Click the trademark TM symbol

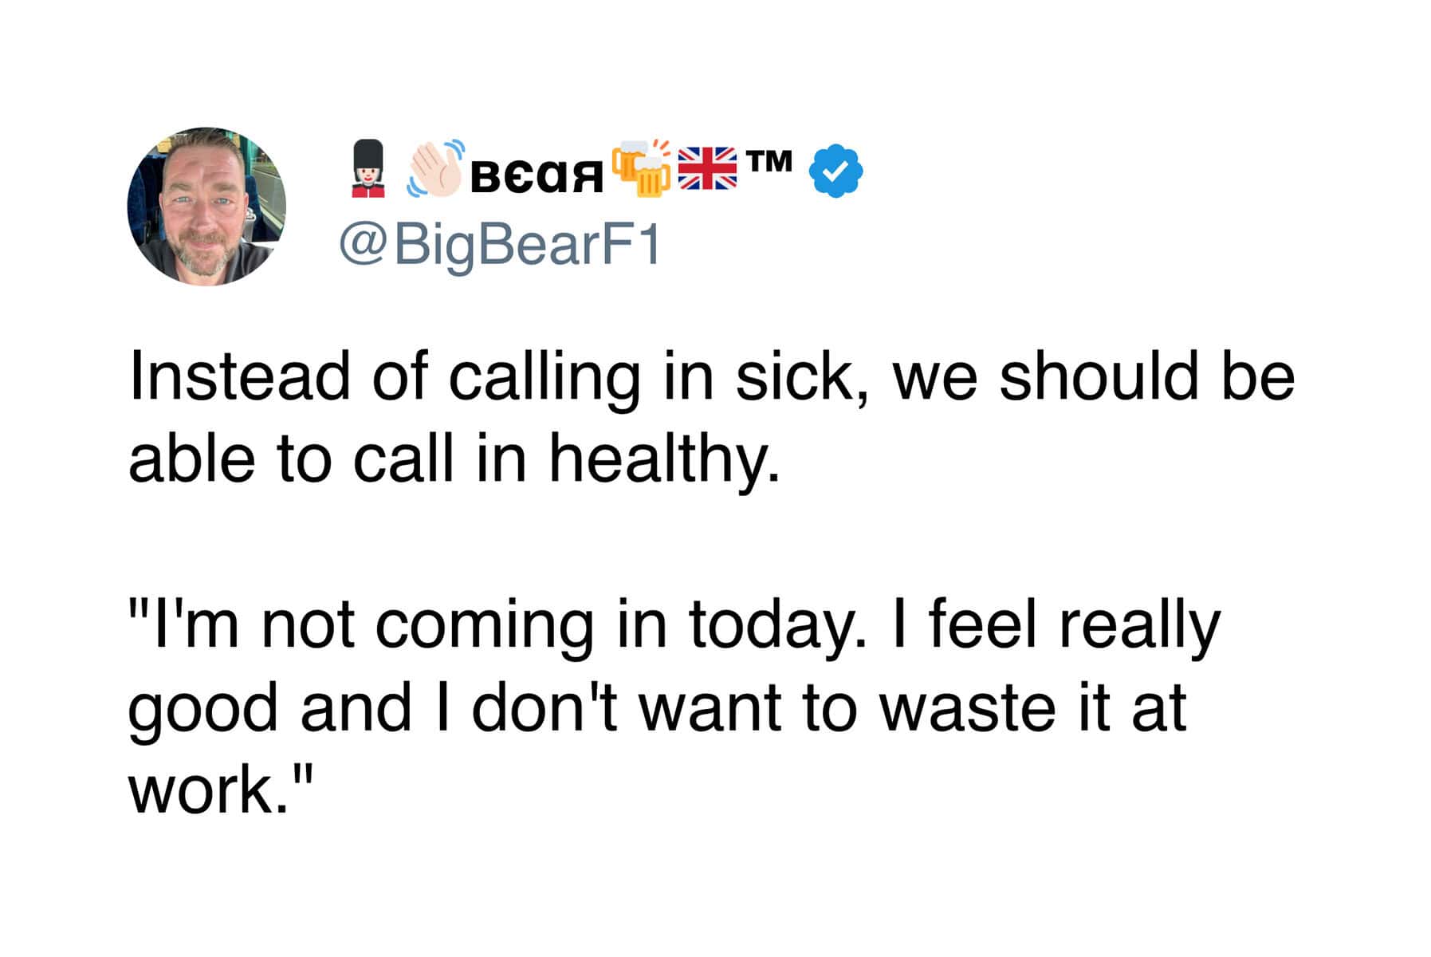coord(770,161)
